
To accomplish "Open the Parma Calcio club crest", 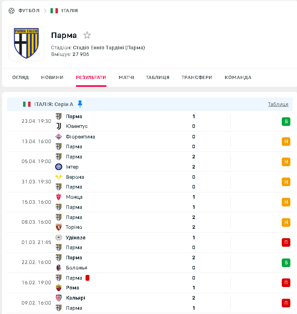I will (26, 43).
